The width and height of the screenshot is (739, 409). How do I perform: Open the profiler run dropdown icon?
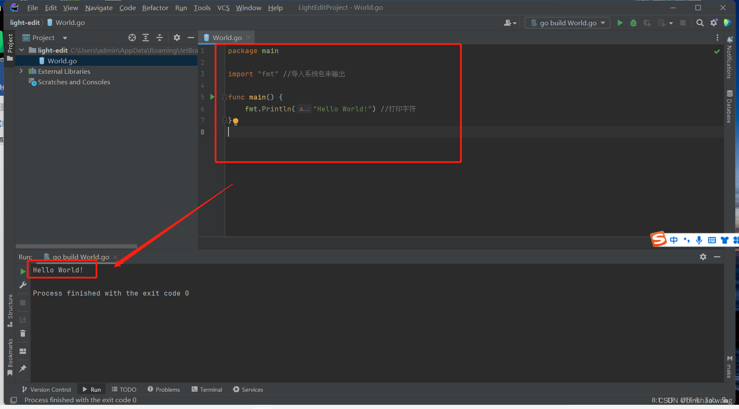(665, 23)
